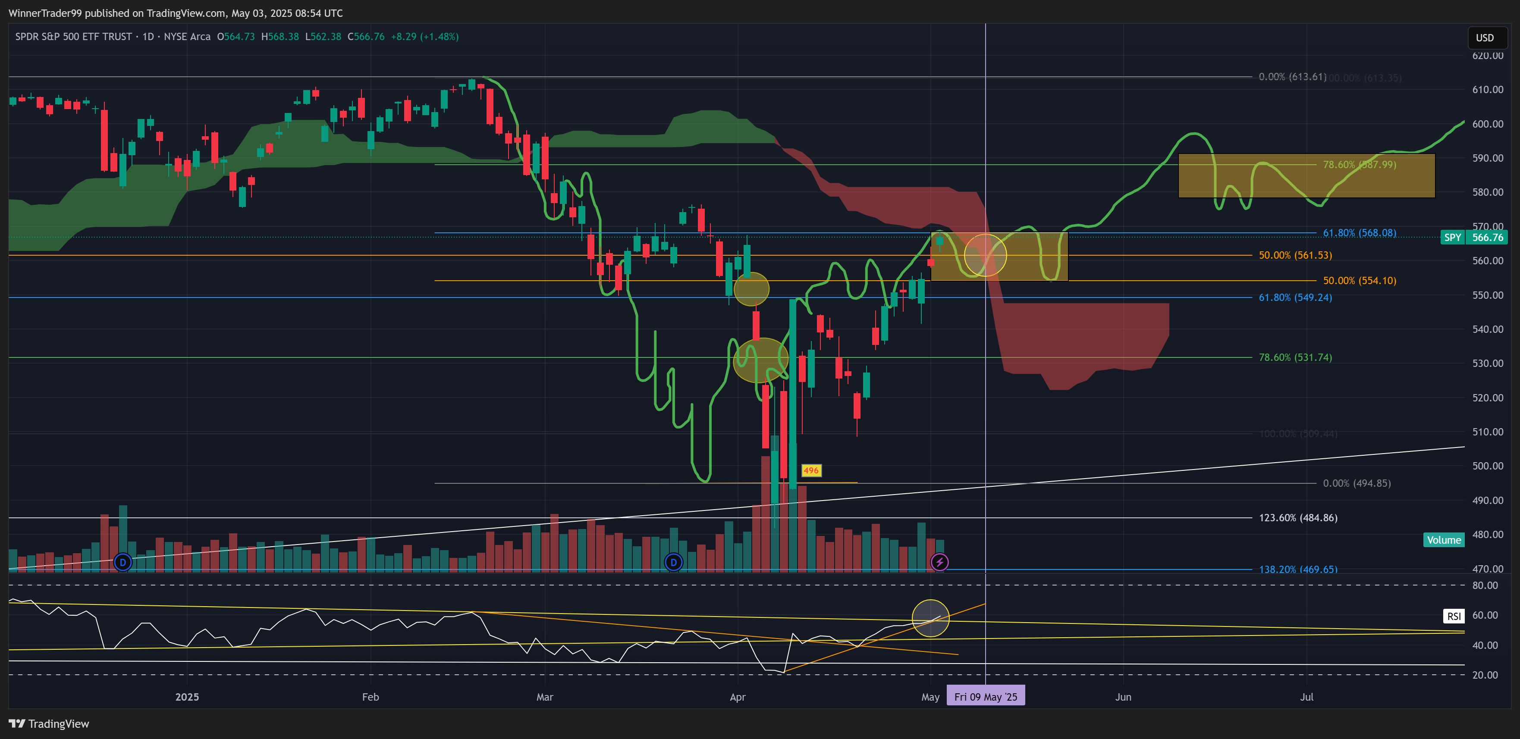The width and height of the screenshot is (1520, 739).
Task: Click the Feb label on the time axis
Action: [x=371, y=697]
